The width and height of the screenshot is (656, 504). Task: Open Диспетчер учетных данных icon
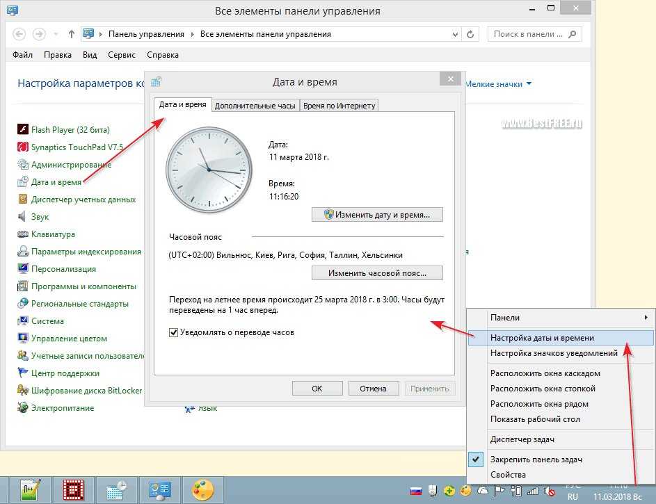click(x=22, y=199)
